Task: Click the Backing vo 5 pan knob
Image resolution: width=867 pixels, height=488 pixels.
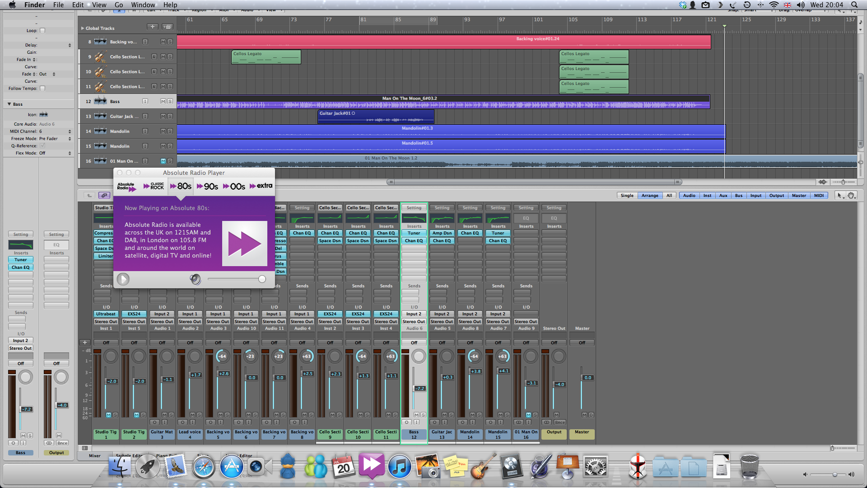Action: (x=222, y=357)
